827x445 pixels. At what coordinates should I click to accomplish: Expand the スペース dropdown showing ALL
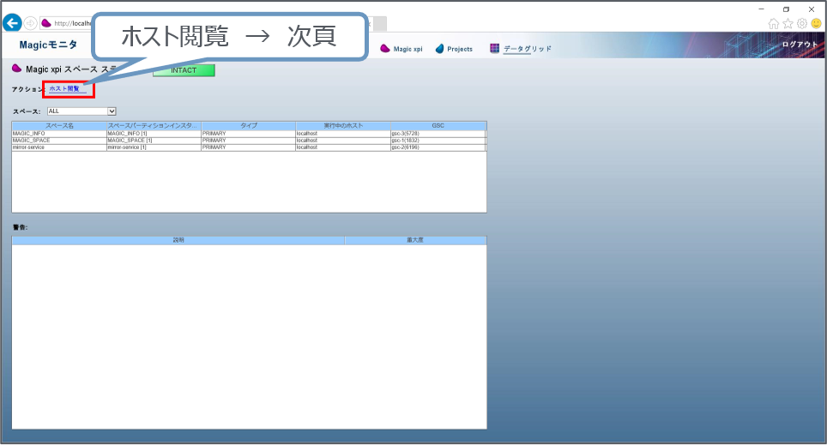pos(81,111)
